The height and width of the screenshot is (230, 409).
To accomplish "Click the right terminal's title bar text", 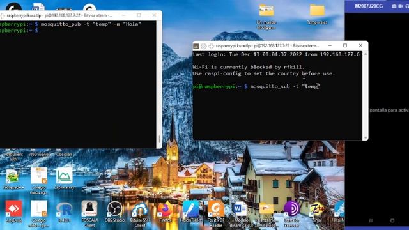I will 267,46.
